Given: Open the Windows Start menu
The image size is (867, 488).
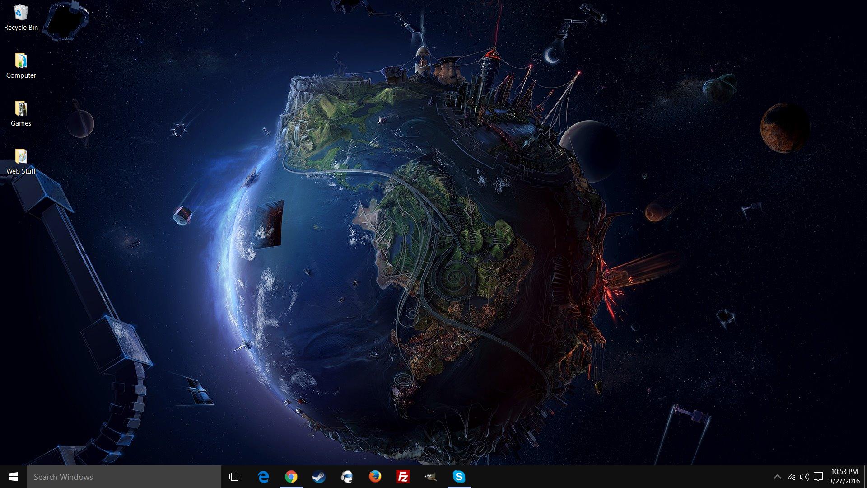Looking at the screenshot, I should 14,477.
